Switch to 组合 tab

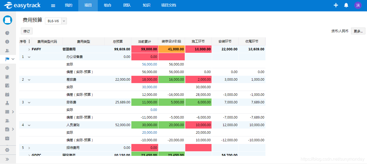[108, 5]
